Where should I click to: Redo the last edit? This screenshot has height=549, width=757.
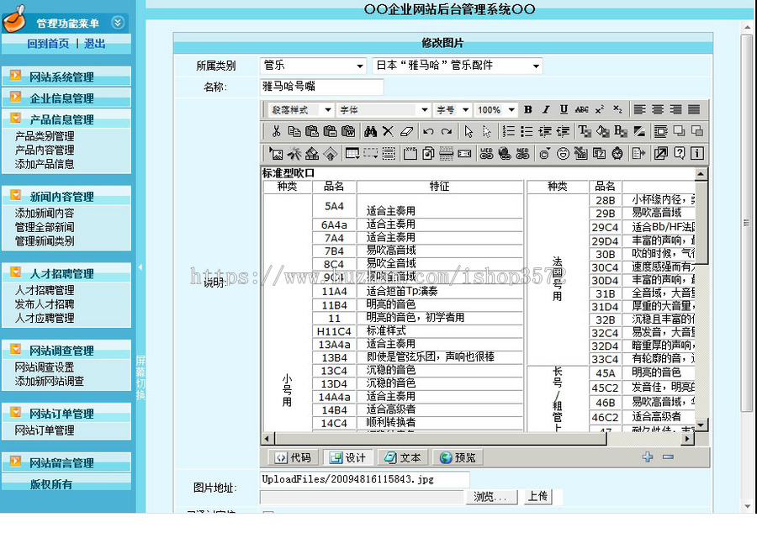(447, 131)
